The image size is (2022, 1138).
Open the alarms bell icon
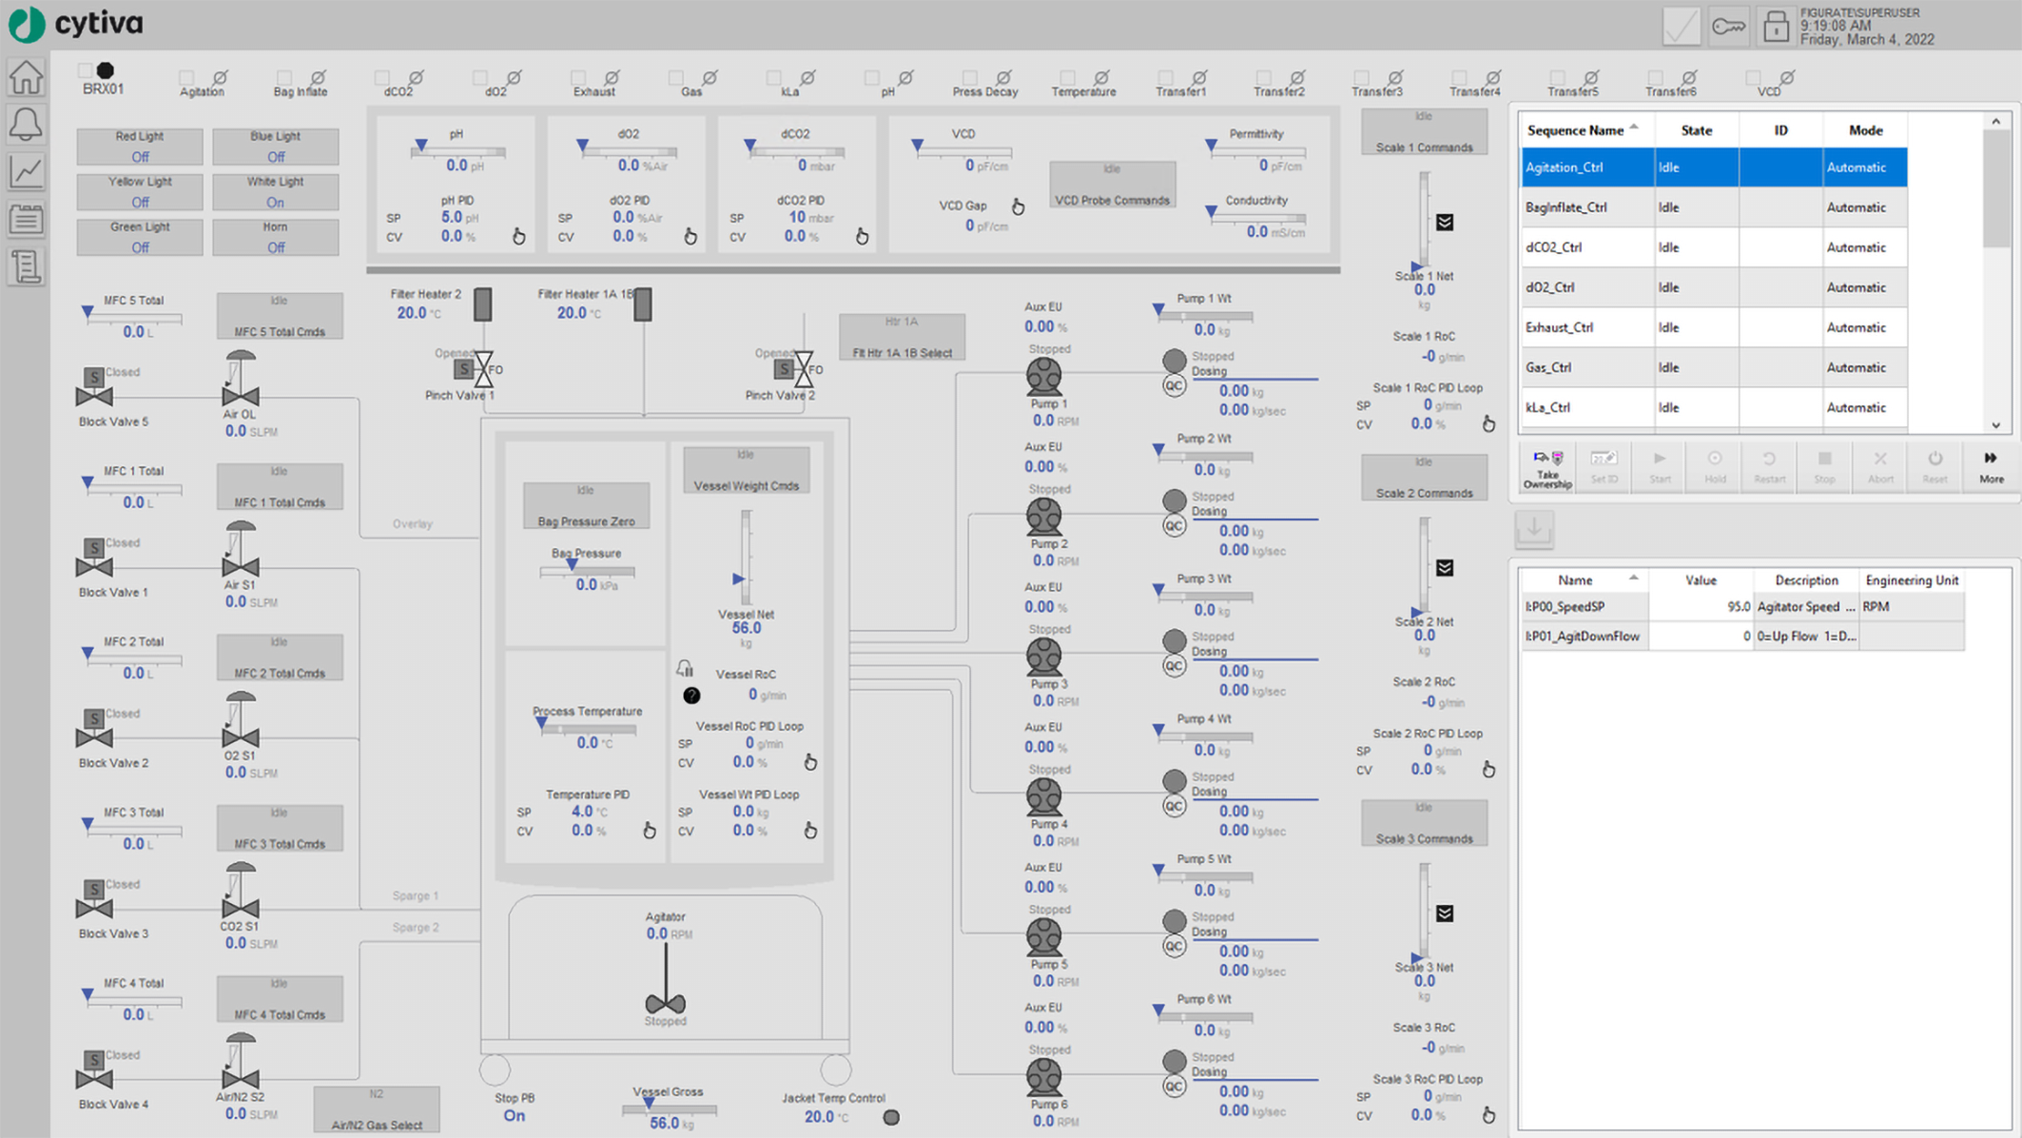[x=26, y=125]
